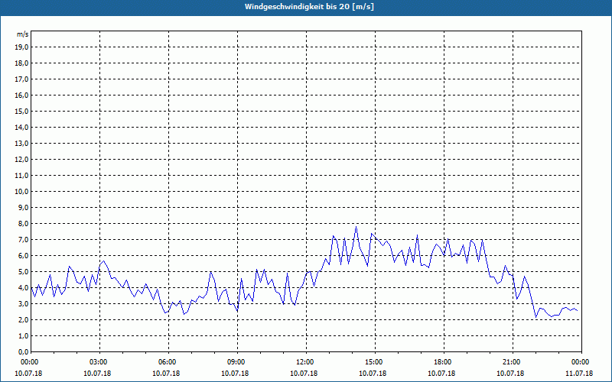Image resolution: width=612 pixels, height=382 pixels.
Task: Click the 'm/s' unit label on the y-axis
Action: 23,34
